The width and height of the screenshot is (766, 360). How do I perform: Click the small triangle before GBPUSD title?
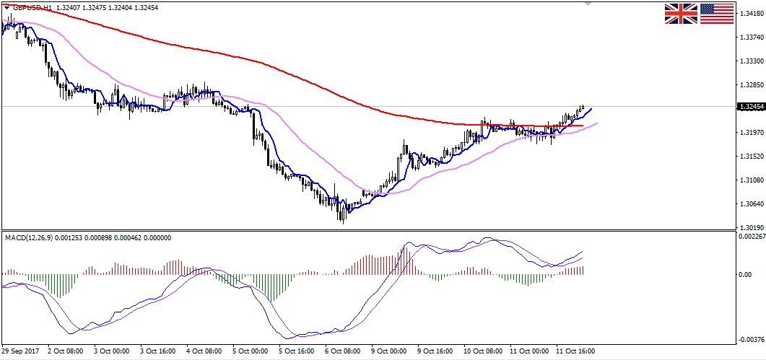(6, 8)
